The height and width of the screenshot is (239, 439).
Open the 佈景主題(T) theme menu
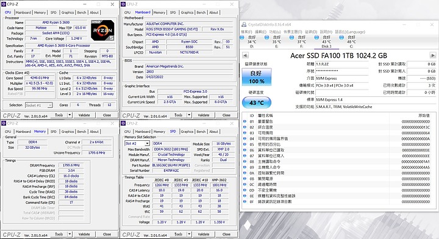[x=293, y=32]
